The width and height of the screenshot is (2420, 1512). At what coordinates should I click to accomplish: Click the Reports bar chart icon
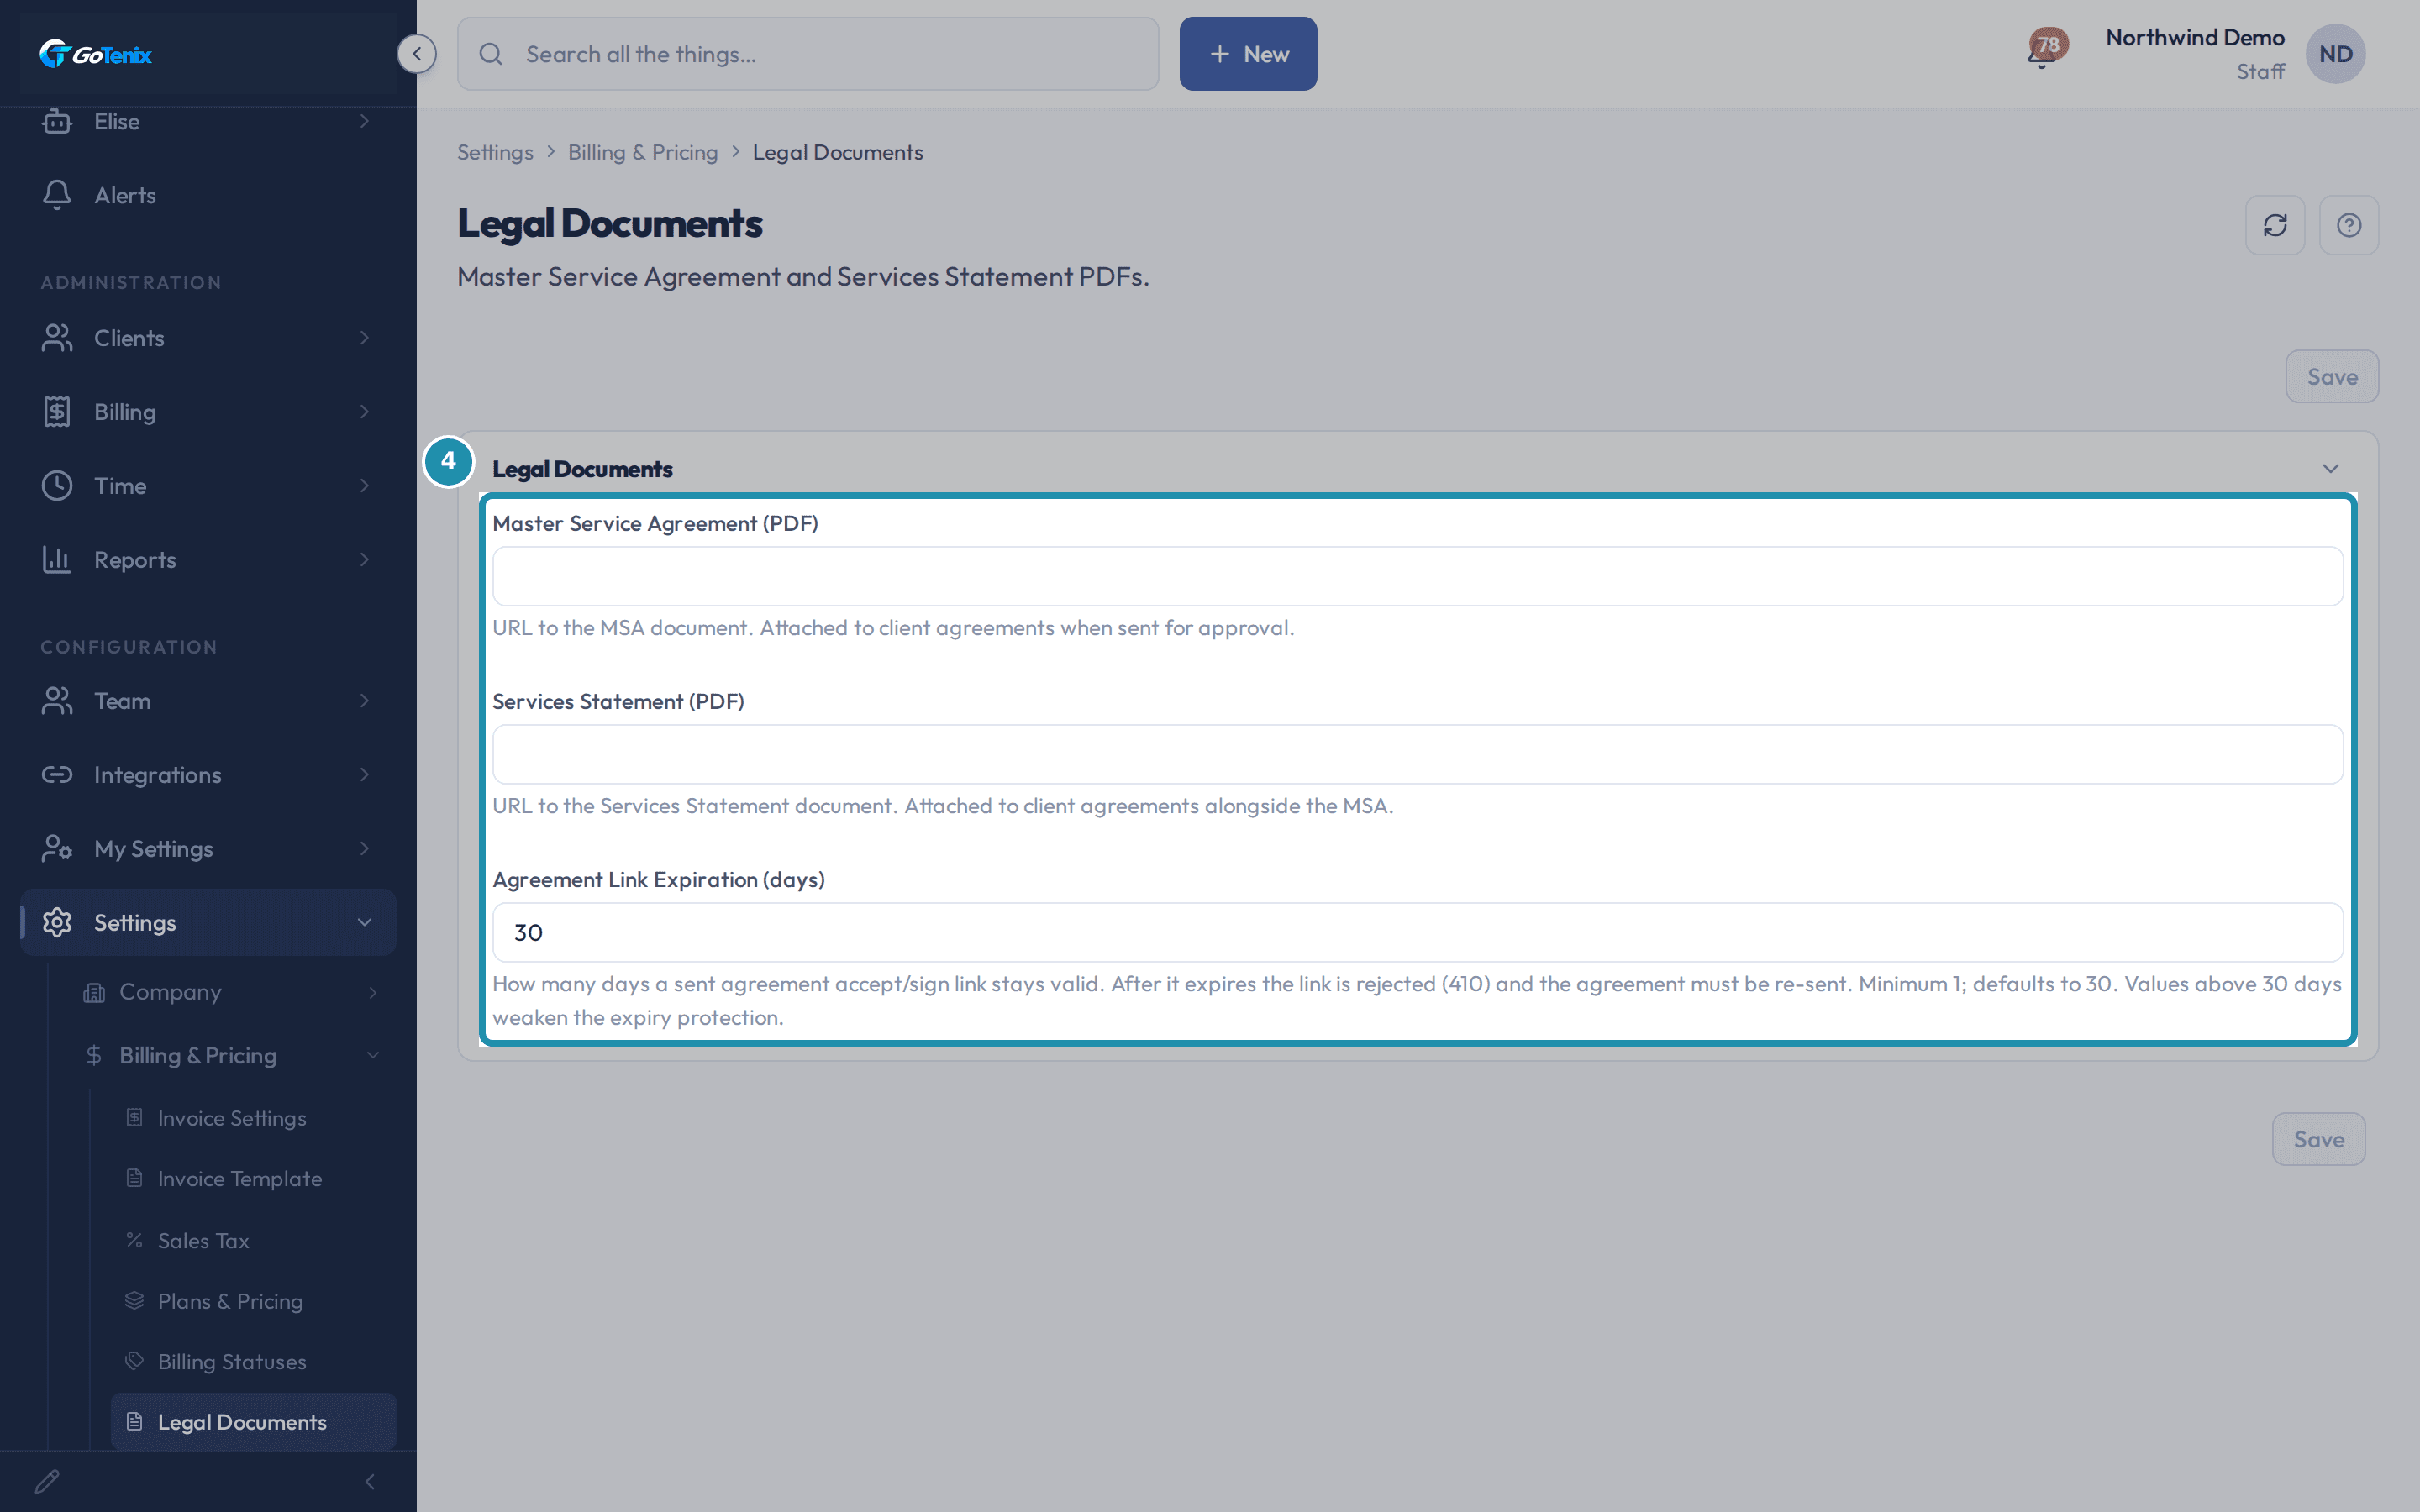coord(57,560)
